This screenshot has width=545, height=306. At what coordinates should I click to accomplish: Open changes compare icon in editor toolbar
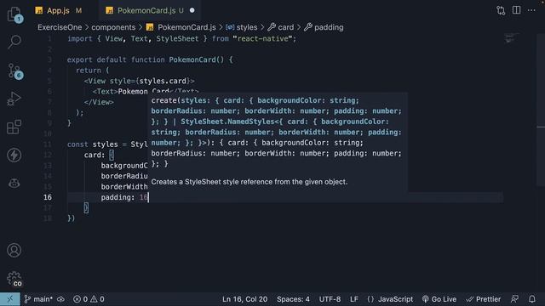click(x=501, y=10)
